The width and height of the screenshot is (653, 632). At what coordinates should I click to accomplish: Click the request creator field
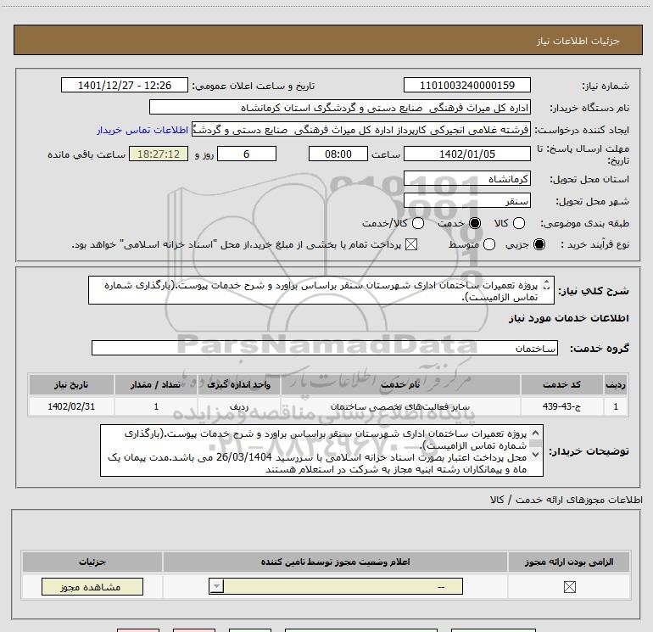[x=360, y=130]
